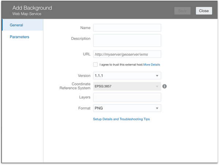Click the Add Background dialog title
Image resolution: width=219 pixels, height=165 pixels.
click(32, 8)
